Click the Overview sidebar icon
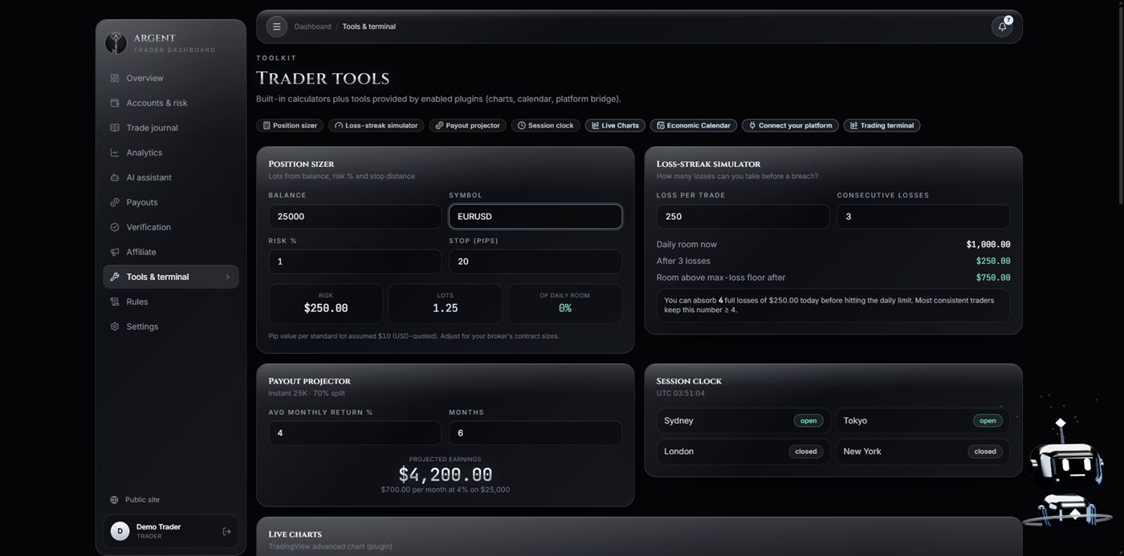 coord(115,78)
